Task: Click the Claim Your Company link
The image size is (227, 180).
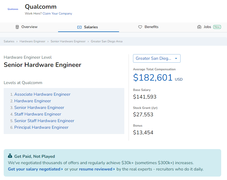Action: coord(57,13)
